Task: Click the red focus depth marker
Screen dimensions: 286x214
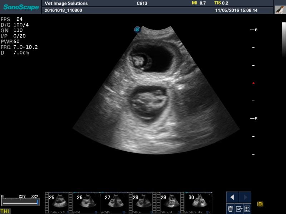Action: 253,83
